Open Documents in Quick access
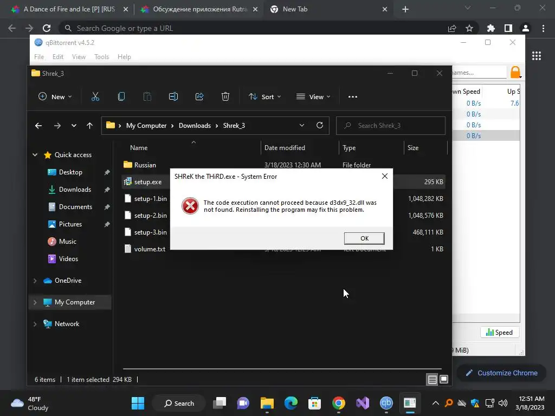The image size is (555, 416). coord(75,207)
